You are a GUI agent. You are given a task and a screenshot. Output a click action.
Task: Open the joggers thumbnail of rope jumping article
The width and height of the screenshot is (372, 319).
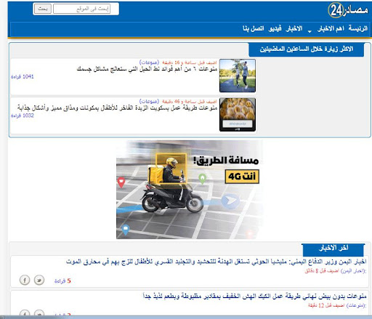[x=238, y=76]
